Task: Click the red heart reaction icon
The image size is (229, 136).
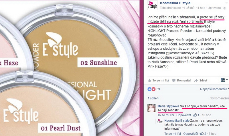Action: [x=153, y=89]
